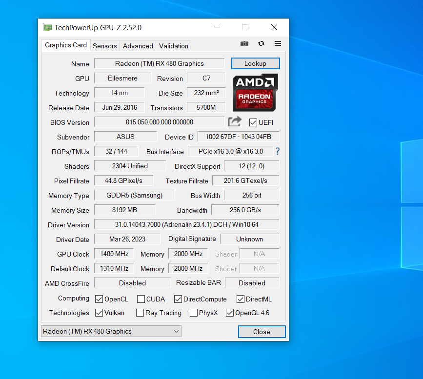423x379 pixels.
Task: Click the GPU-Z title bar app icon
Action: pos(47,28)
